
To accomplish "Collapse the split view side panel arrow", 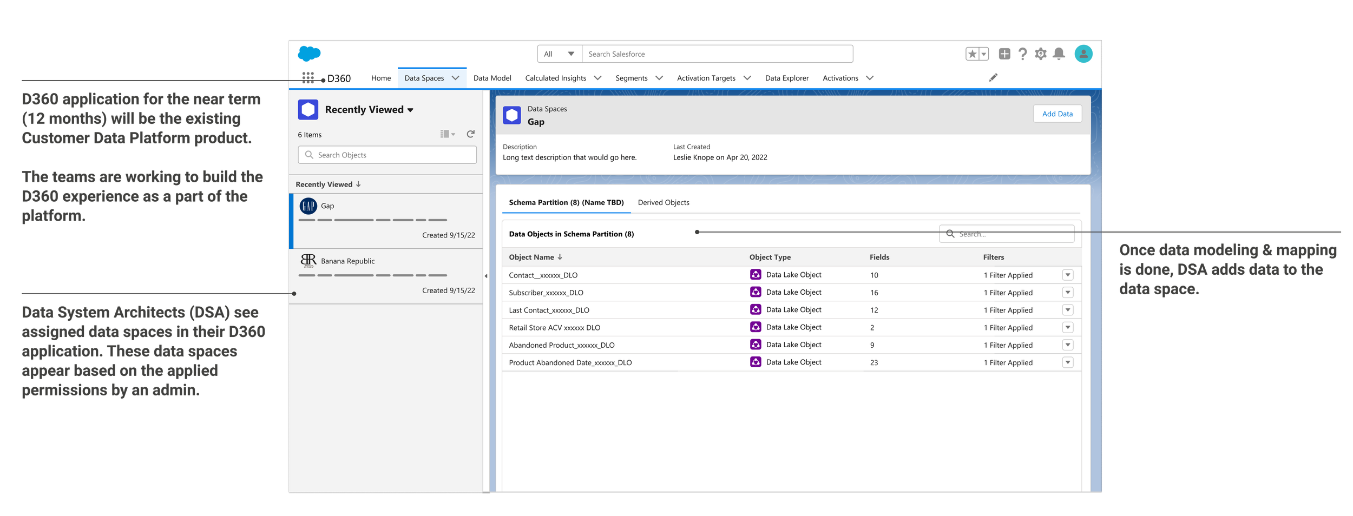I will (486, 276).
